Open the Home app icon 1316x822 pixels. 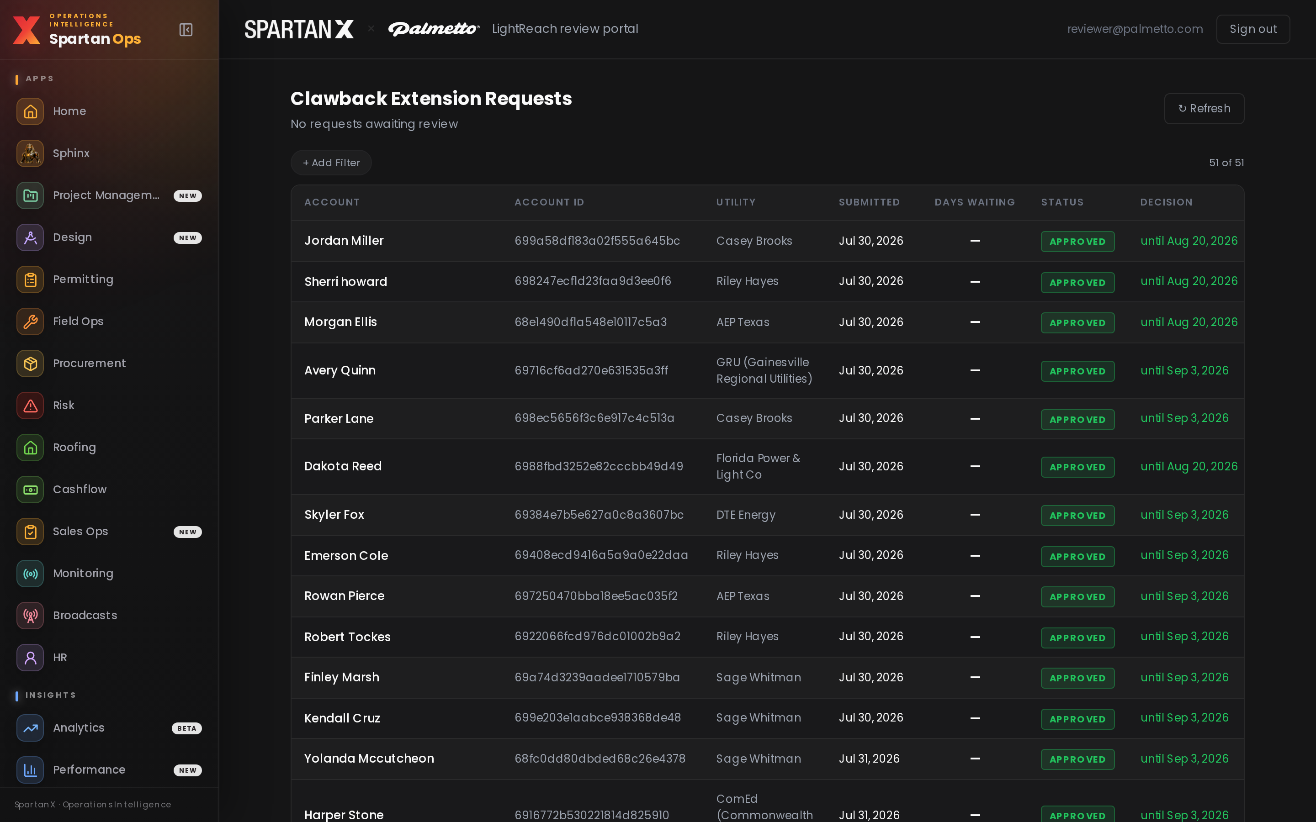[31, 111]
